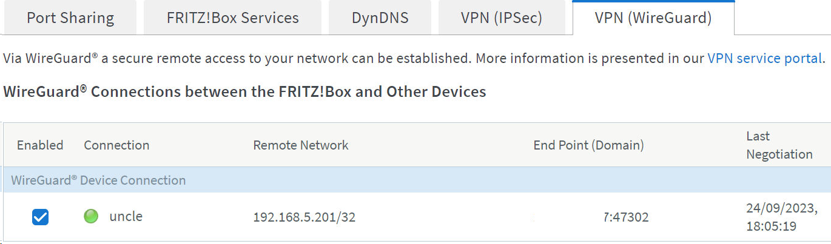This screenshot has height=244, width=831.
Task: Open the Port Sharing tab
Action: point(70,18)
